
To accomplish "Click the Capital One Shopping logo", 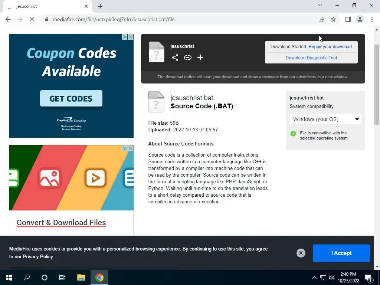I will click(71, 120).
